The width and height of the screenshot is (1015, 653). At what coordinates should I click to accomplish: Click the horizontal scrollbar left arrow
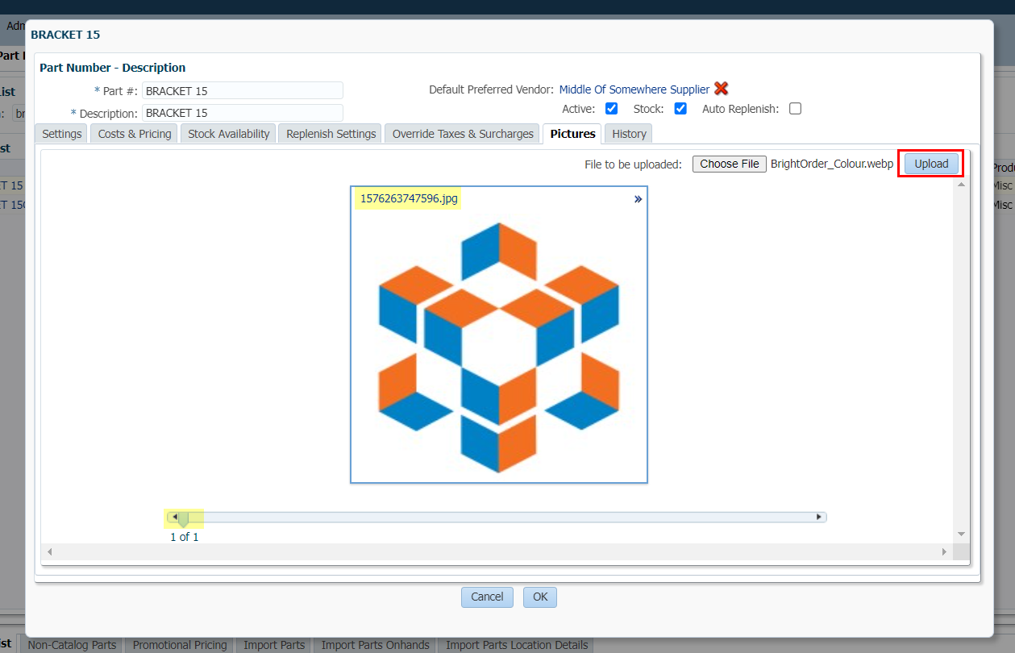pos(49,551)
